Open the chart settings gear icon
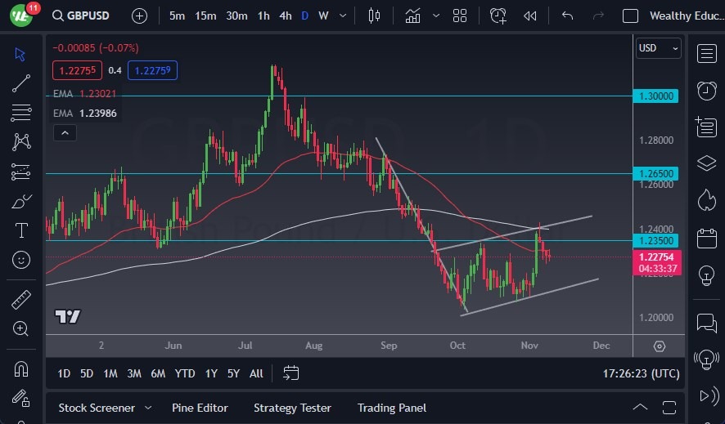725x424 pixels. pyautogui.click(x=660, y=346)
